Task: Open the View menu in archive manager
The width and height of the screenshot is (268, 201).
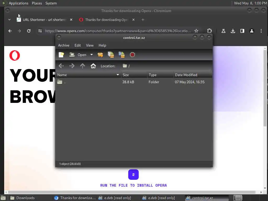Action: [x=90, y=46]
